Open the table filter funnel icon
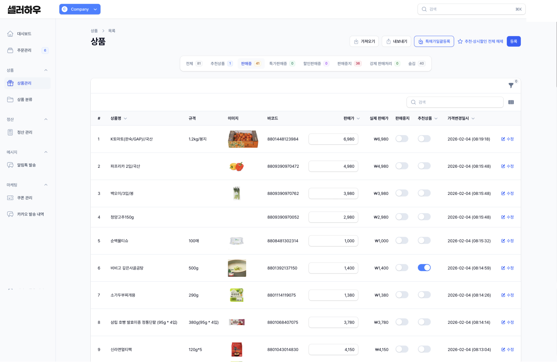The width and height of the screenshot is (557, 362). (x=511, y=86)
